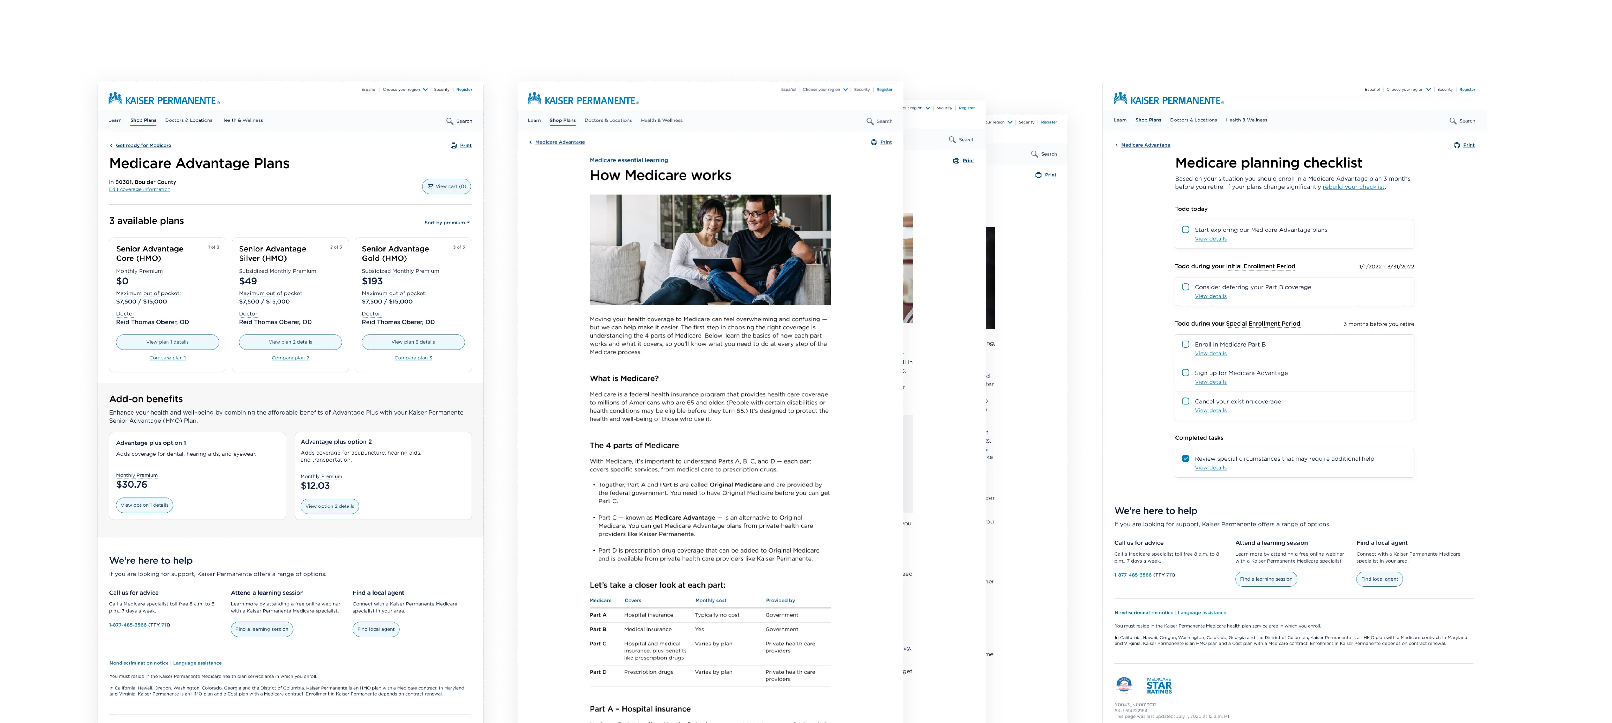Viewport: 1612px width, 723px height.
Task: Click View plan 3 details button
Action: coord(413,342)
